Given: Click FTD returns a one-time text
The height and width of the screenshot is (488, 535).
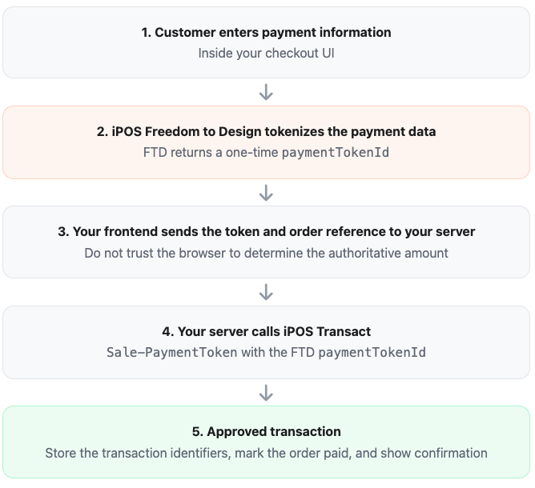Looking at the screenshot, I should (211, 152).
